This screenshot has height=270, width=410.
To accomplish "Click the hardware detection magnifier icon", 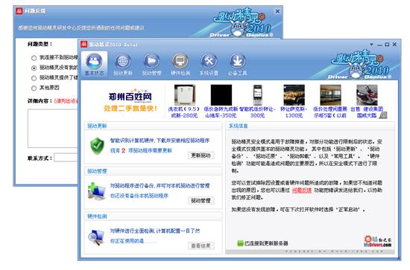I will 95,237.
